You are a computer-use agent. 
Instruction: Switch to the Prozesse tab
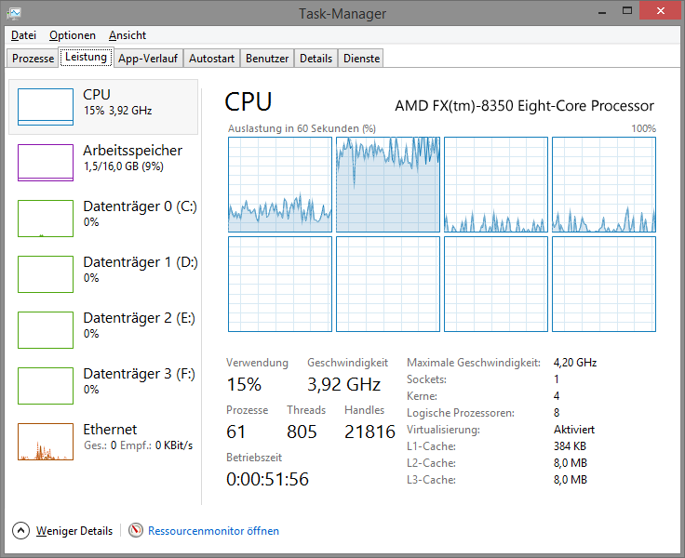(x=33, y=59)
